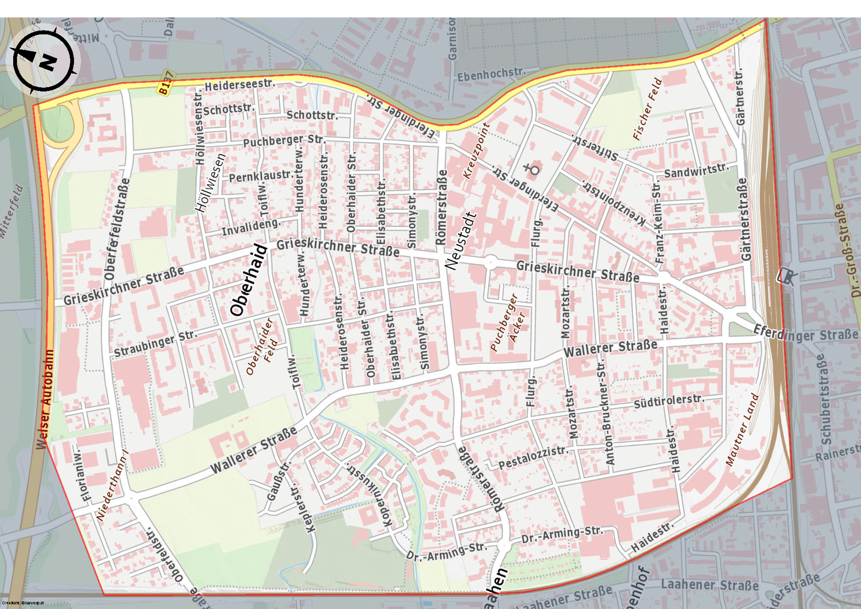Viewport: 861px width, 609px height.
Task: Click the train station icon near Gärtnerstraße
Action: 786,277
